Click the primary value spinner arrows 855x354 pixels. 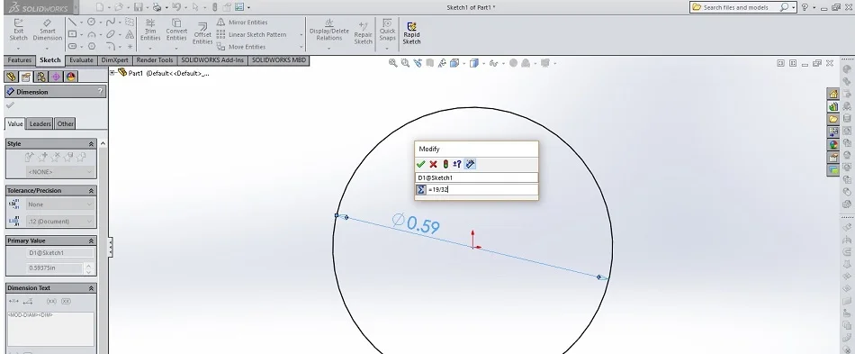88,268
